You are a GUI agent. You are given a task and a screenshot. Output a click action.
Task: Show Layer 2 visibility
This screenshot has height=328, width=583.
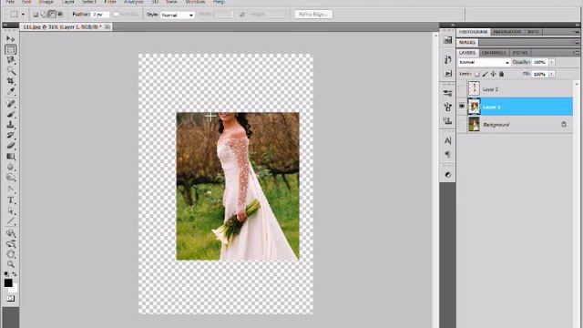click(x=462, y=89)
